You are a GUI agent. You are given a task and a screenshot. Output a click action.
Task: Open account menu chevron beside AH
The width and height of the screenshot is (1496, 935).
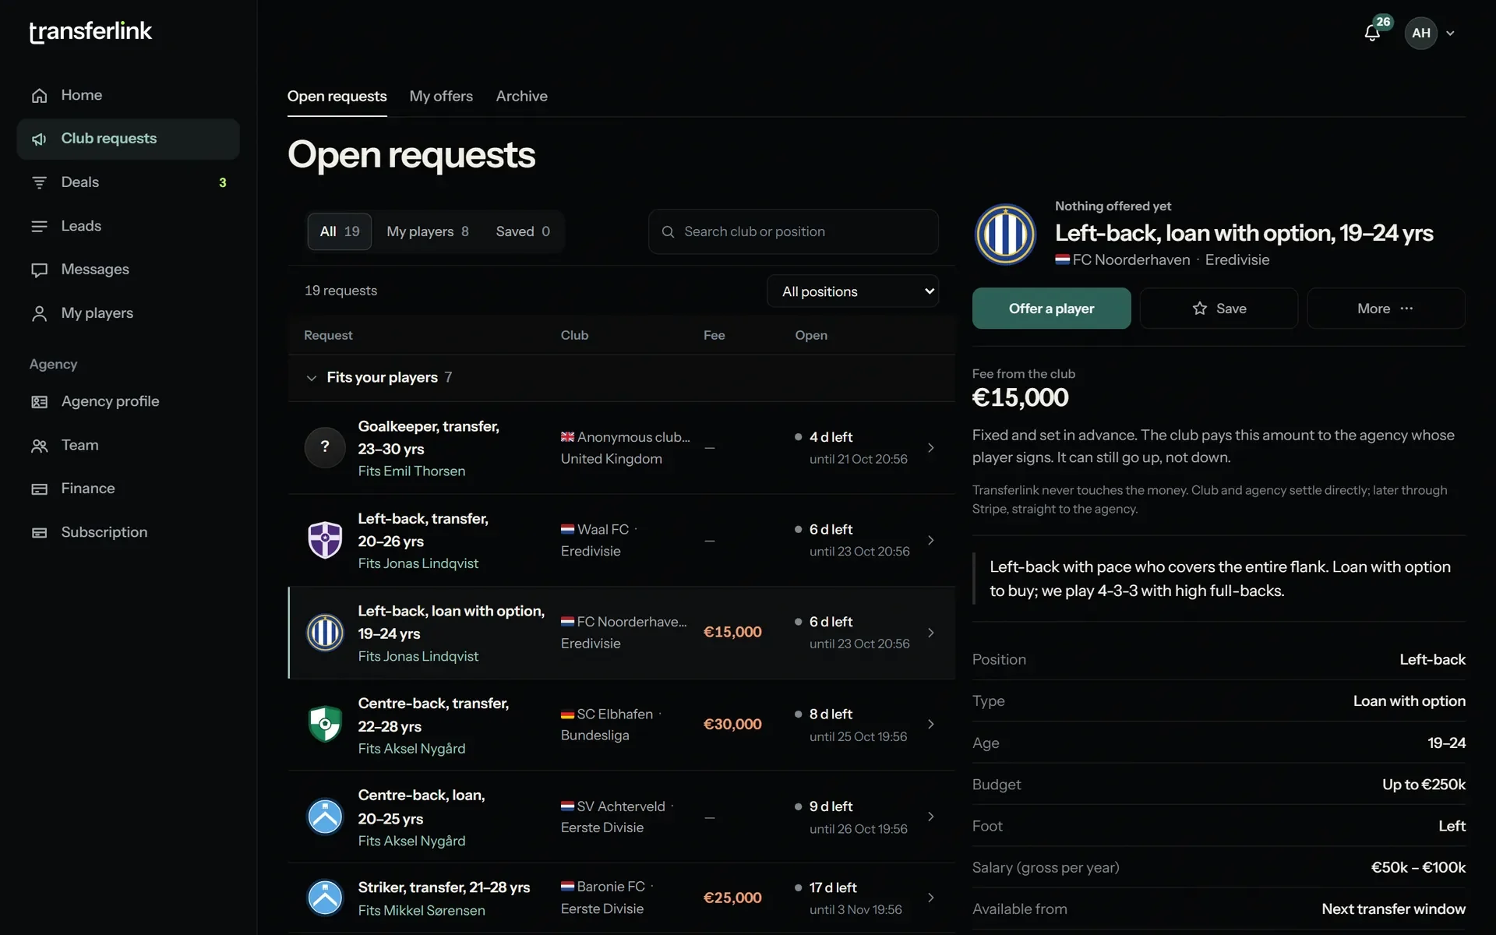pos(1450,34)
